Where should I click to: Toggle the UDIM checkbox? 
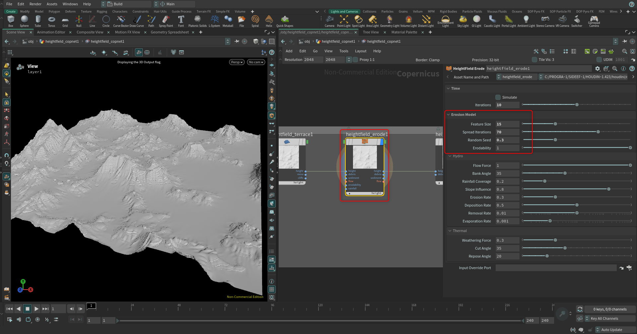(x=599, y=60)
